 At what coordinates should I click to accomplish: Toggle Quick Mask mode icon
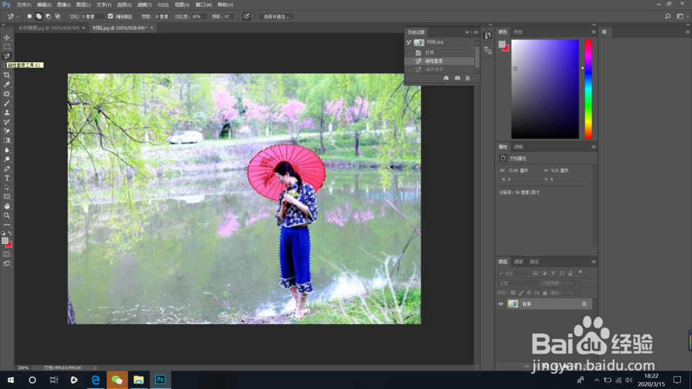(x=7, y=254)
